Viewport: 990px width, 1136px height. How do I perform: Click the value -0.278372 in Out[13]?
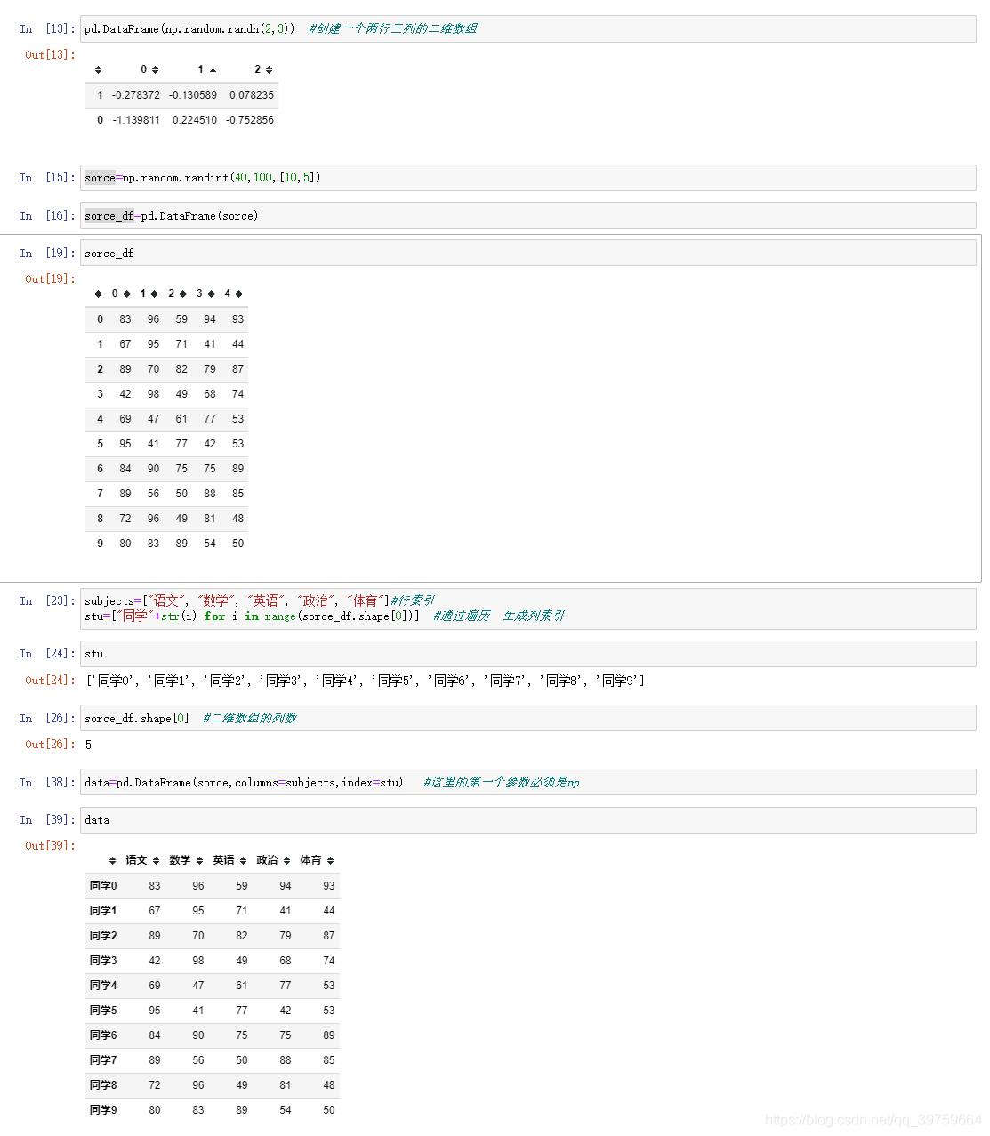(x=136, y=95)
